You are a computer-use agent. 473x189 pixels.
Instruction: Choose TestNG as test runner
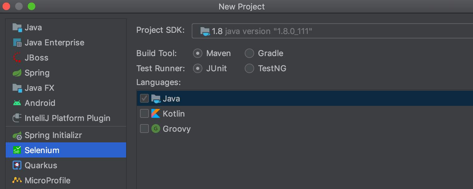[249, 68]
